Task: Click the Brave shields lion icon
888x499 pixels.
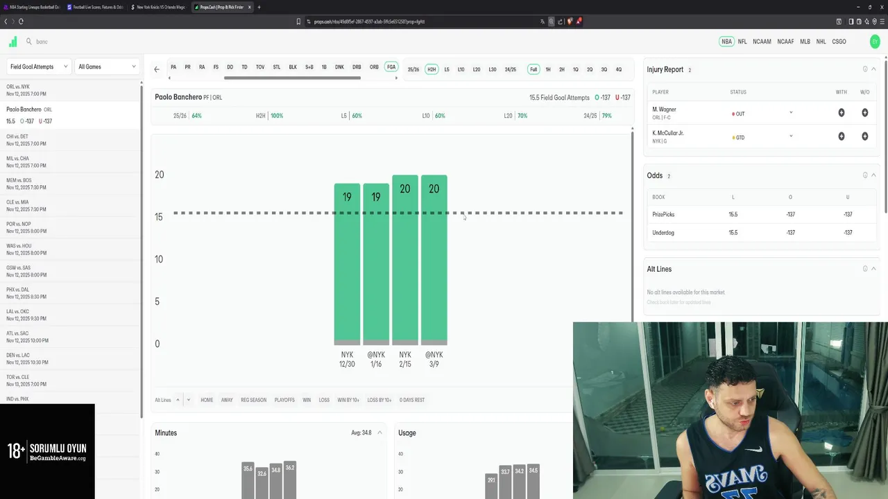Action: point(570,21)
